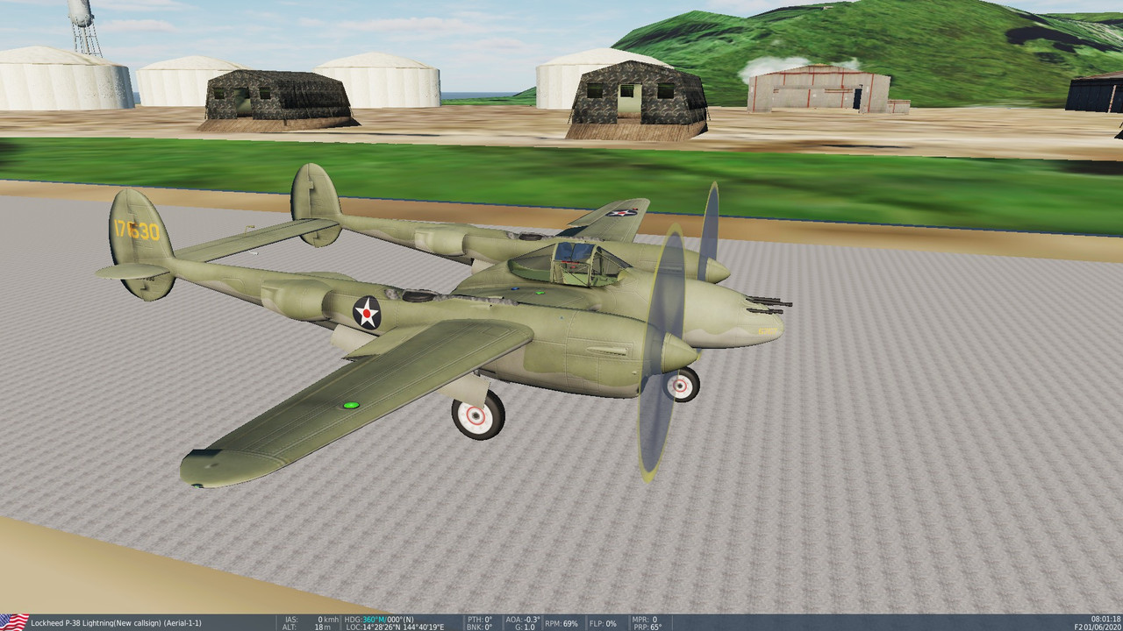Select the Lockheed P-38 Lightning unit name text
Screen dimensions: 1123x631
116,623
